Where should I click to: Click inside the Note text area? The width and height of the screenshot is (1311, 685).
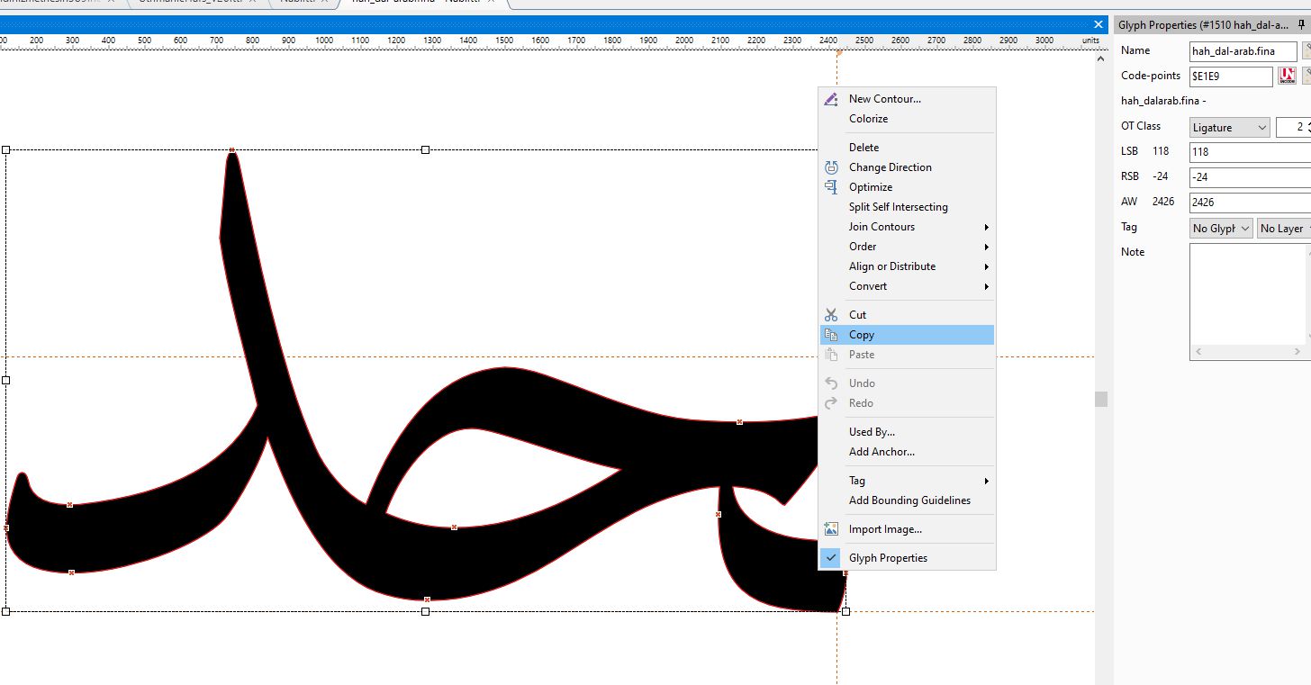tap(1247, 293)
